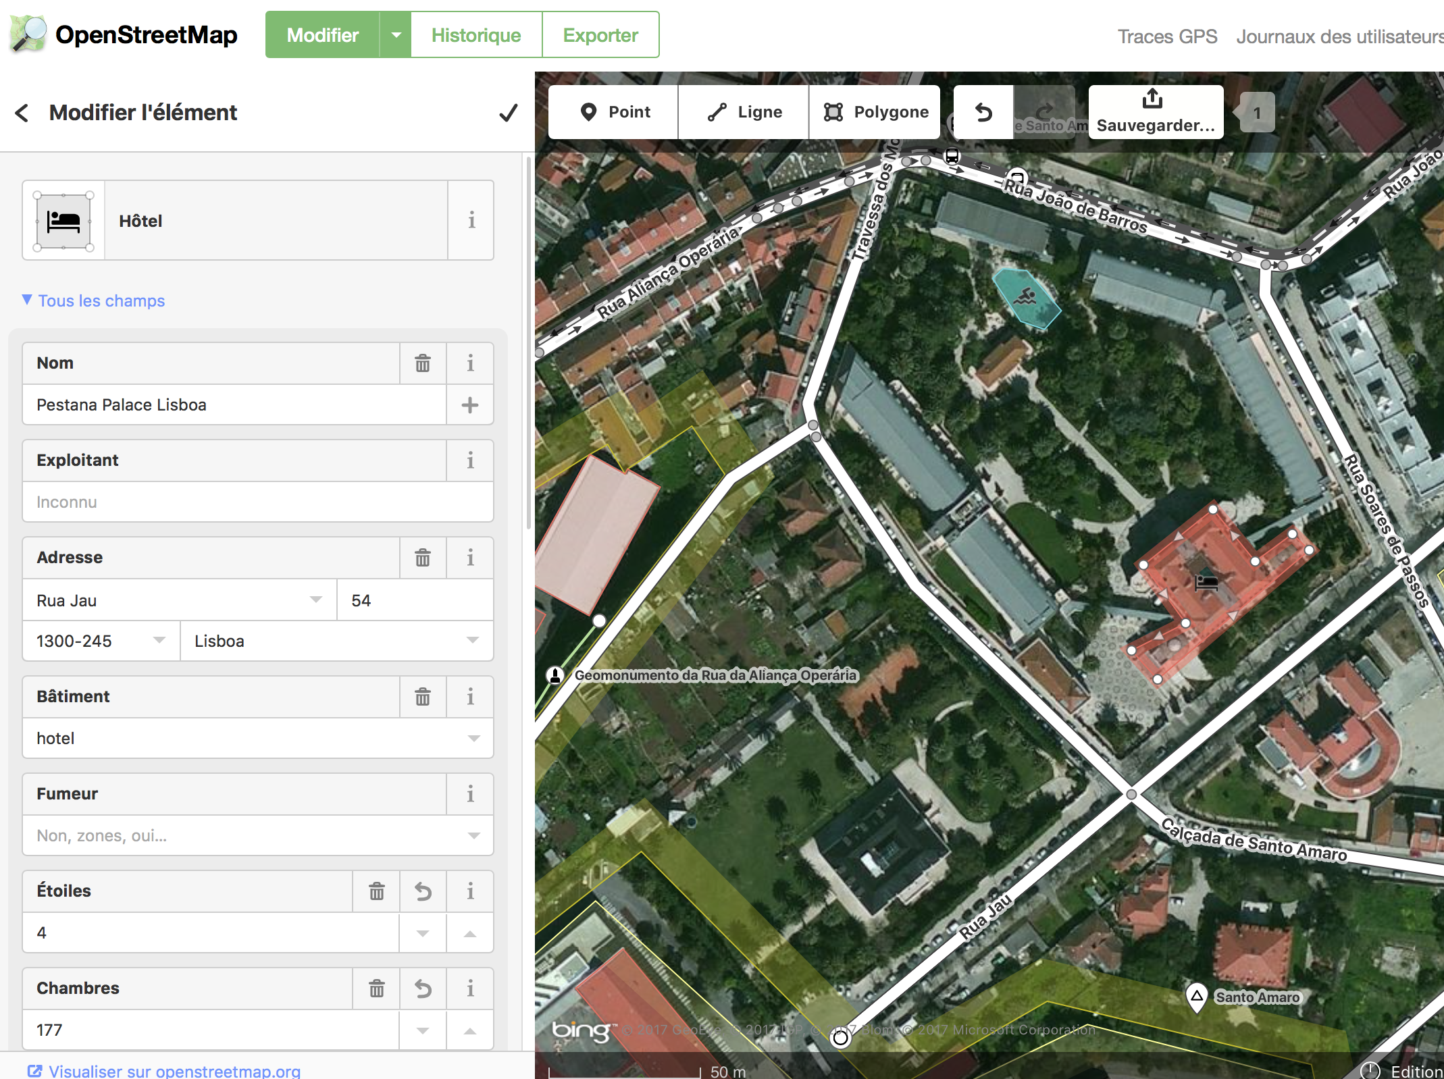This screenshot has height=1079, width=1444.
Task: Open Visualiser sur openstreetmap.org link
Action: (x=164, y=1071)
